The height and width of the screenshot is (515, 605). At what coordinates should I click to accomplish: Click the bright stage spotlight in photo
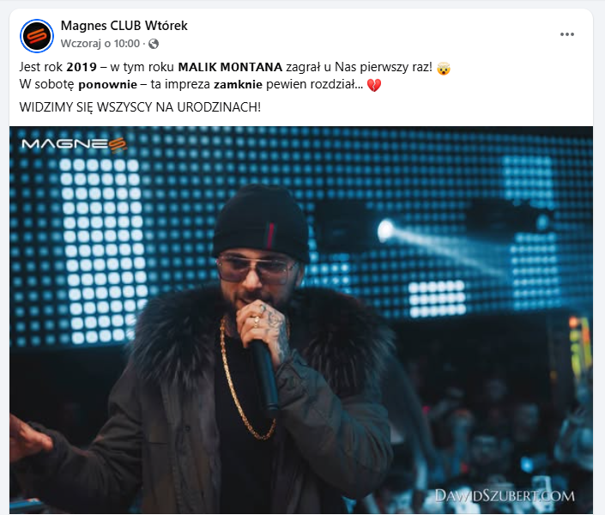[385, 230]
